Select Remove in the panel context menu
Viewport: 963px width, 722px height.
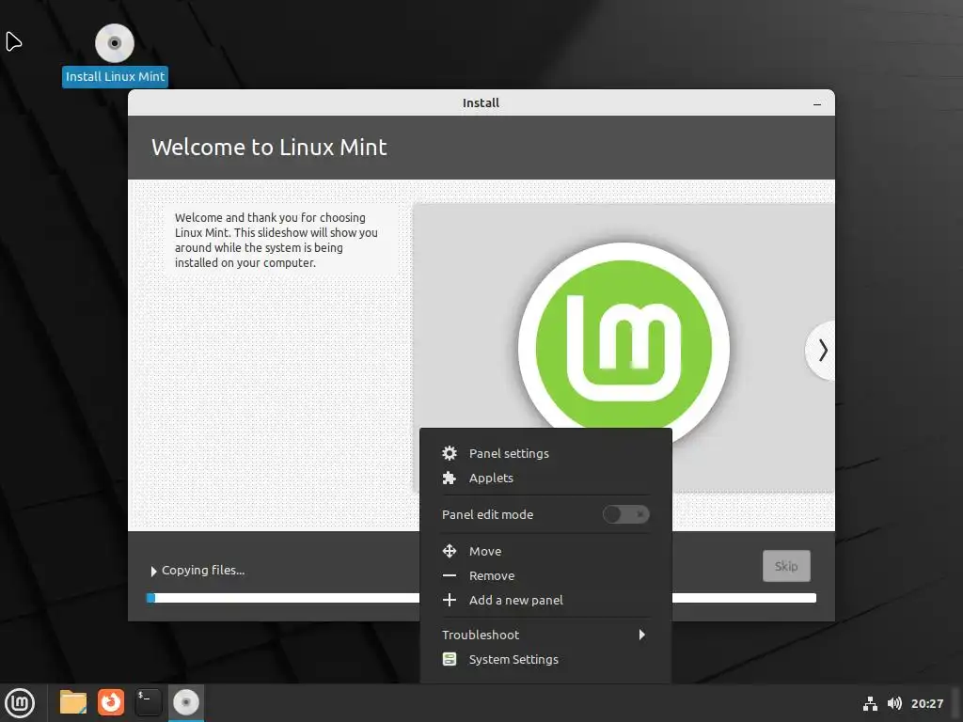545,575
